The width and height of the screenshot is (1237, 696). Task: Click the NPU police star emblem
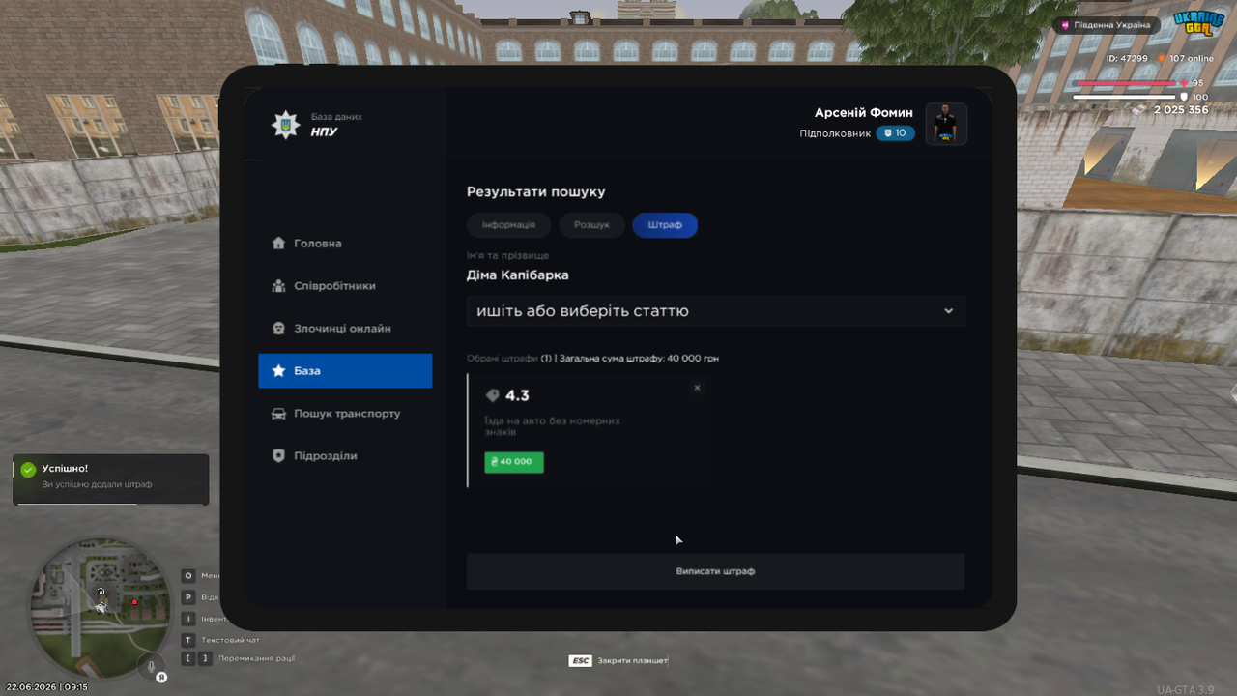(x=285, y=125)
